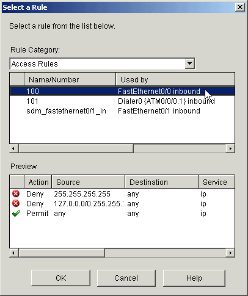Click the red deny icon for 255.255.255.255

(x=16, y=193)
